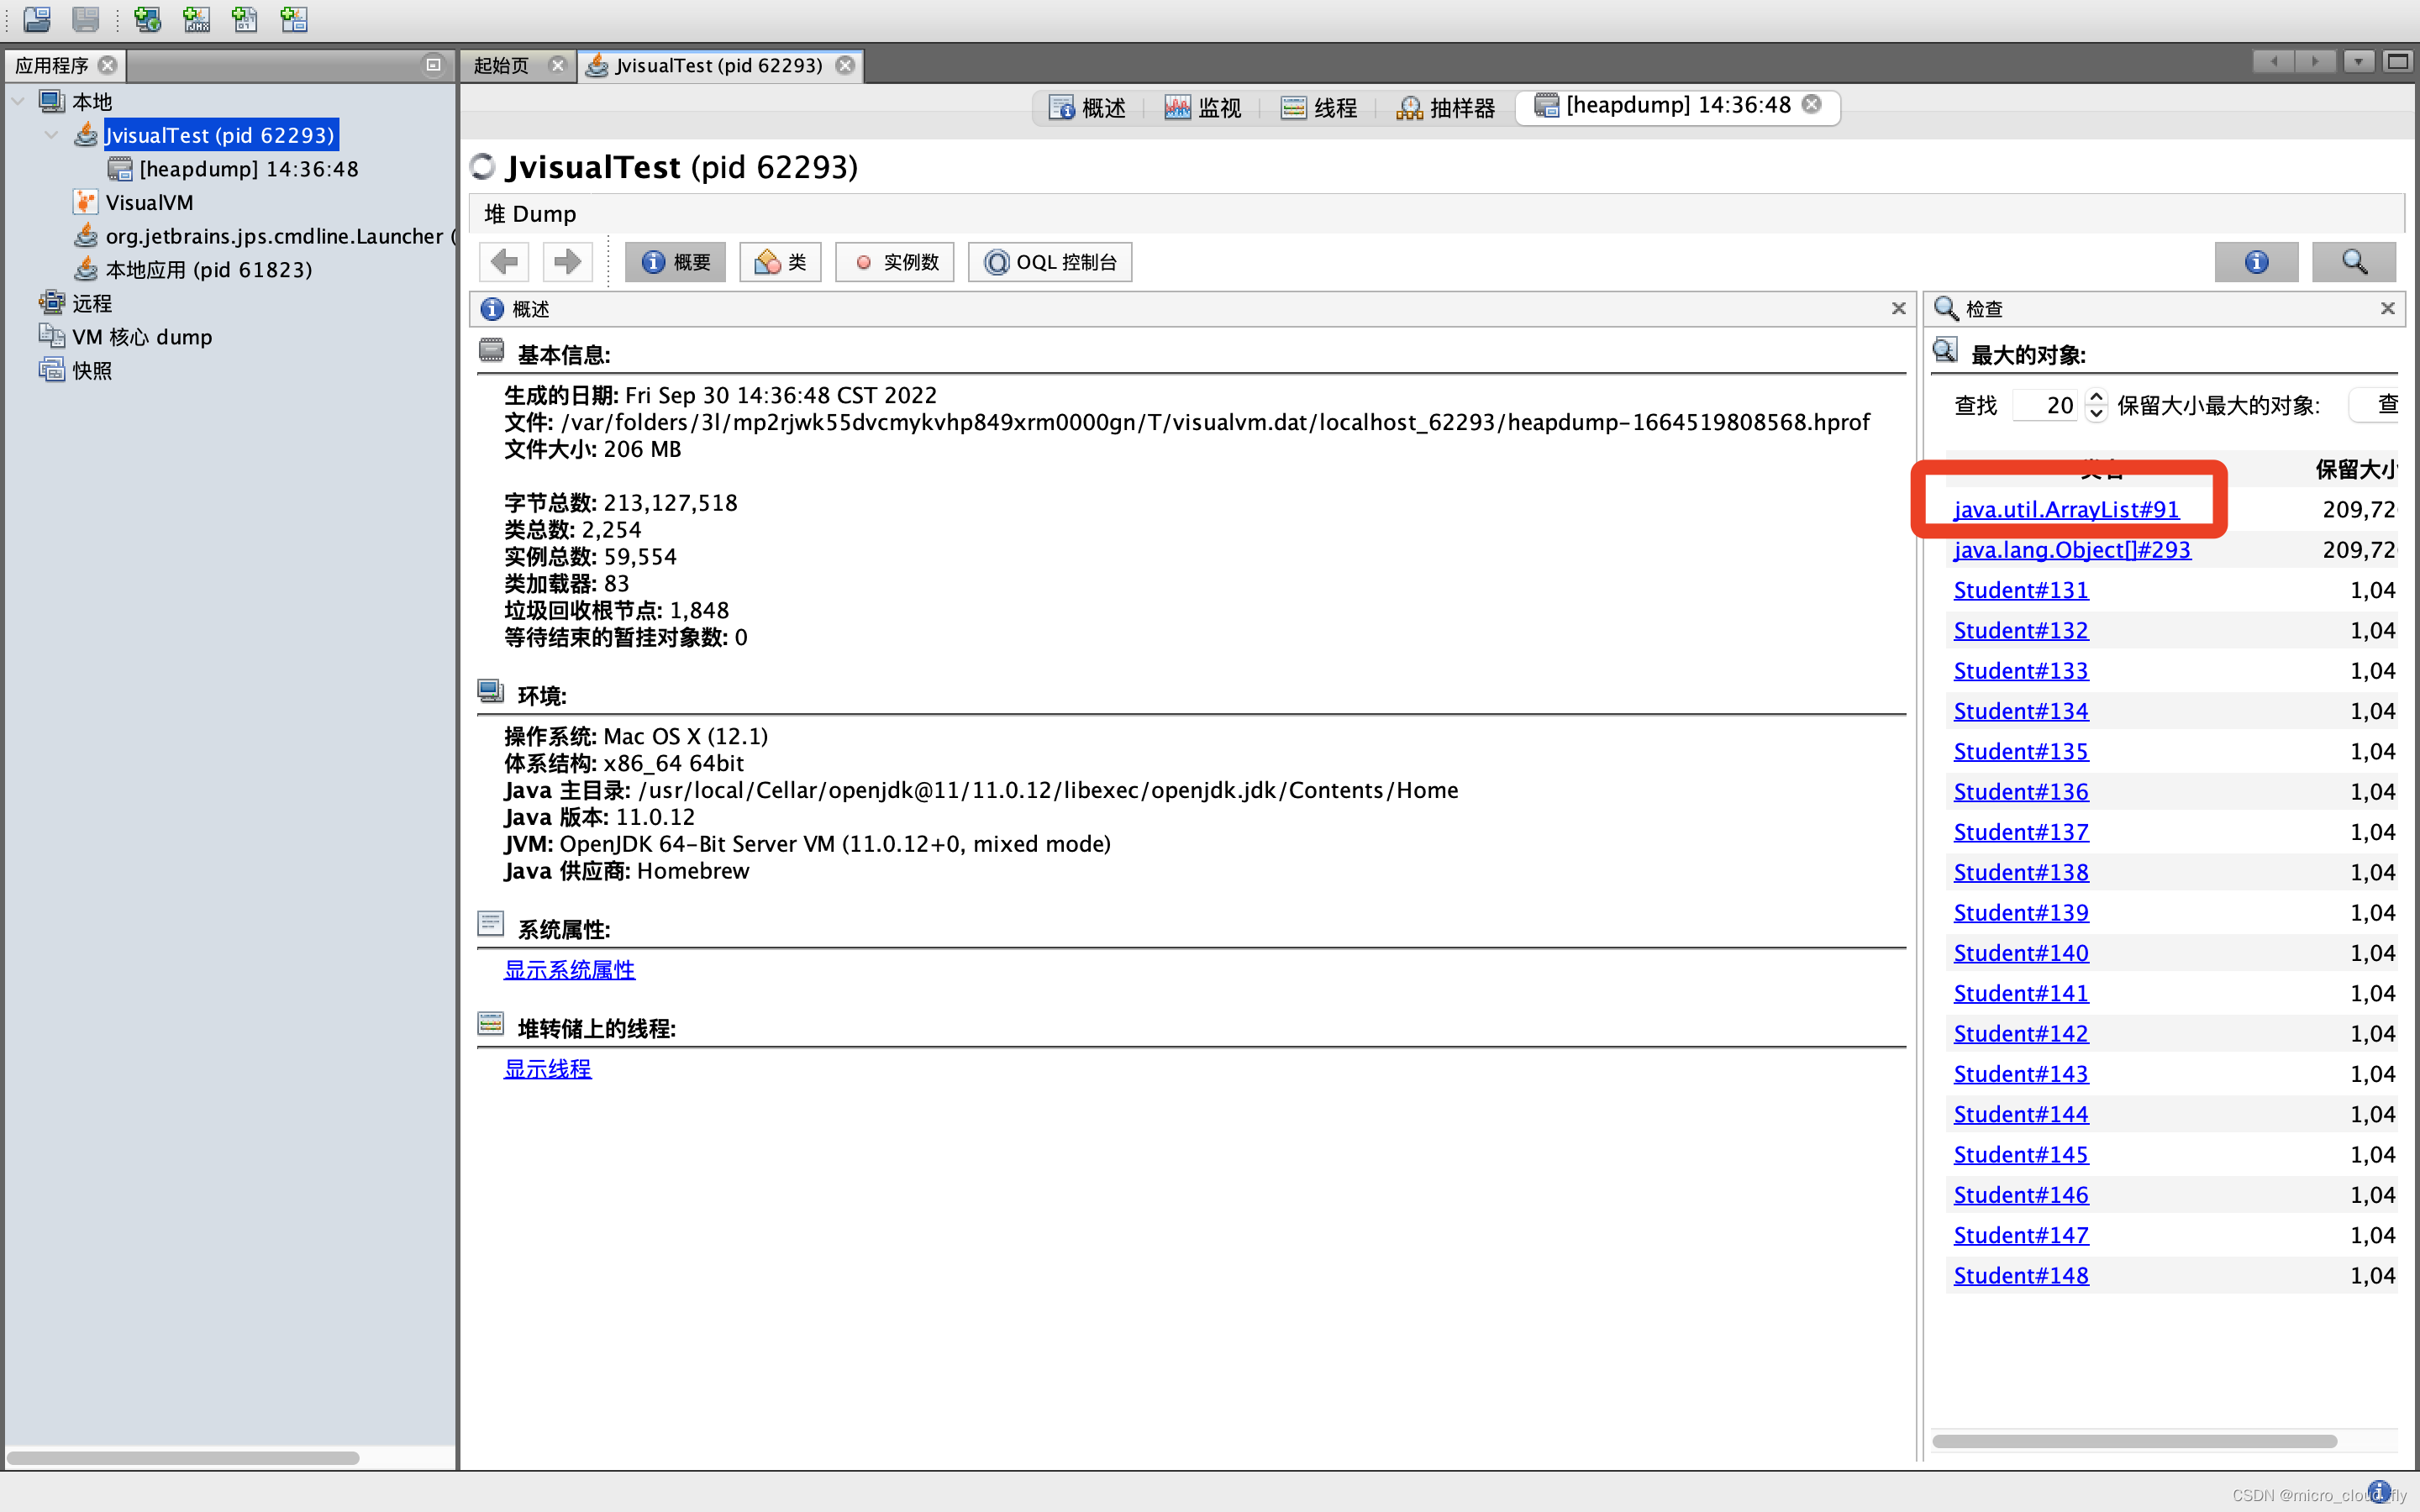Image resolution: width=2420 pixels, height=1512 pixels.
Task: Toggle the info panel button at top right
Action: click(x=2256, y=262)
